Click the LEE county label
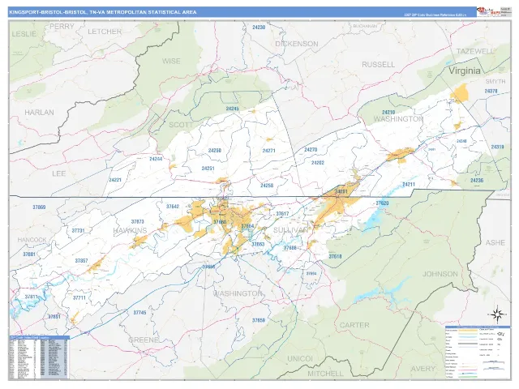This screenshot has height=389, width=519. click(x=58, y=173)
